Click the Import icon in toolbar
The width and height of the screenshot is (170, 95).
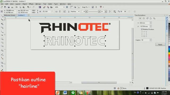(44, 7)
